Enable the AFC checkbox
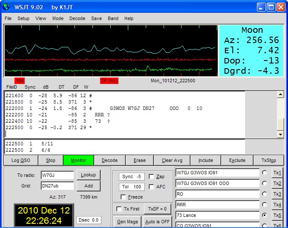This screenshot has height=228, width=288. (151, 187)
